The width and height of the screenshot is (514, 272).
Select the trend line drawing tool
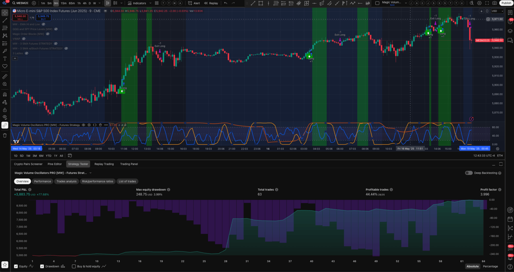pos(5,20)
